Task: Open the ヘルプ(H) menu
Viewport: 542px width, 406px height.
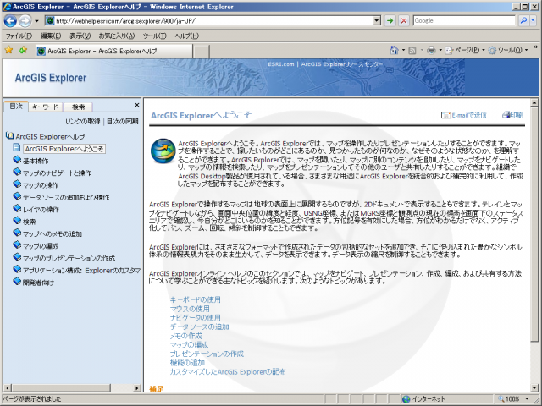Action: tap(186, 36)
